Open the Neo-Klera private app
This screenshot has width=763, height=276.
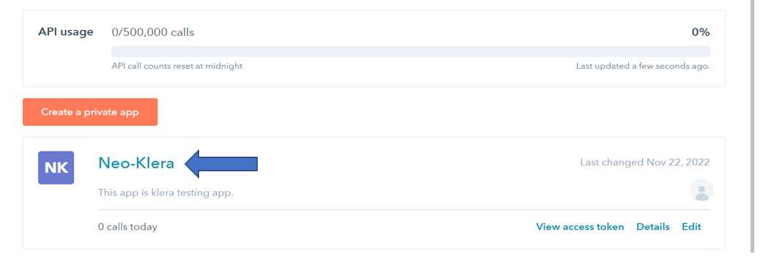click(136, 163)
